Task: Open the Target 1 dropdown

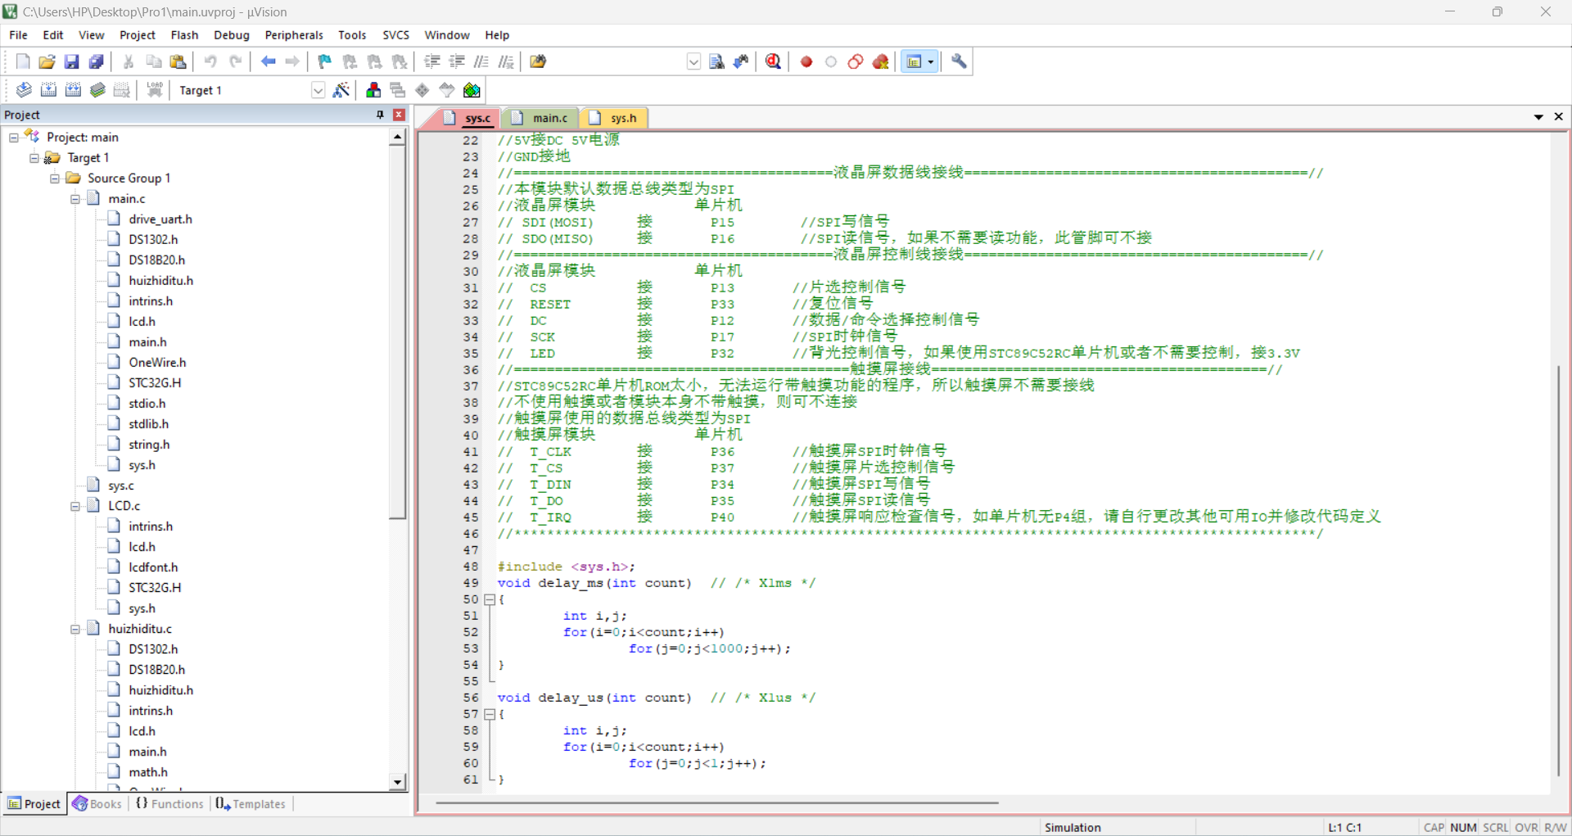Action: [x=318, y=90]
